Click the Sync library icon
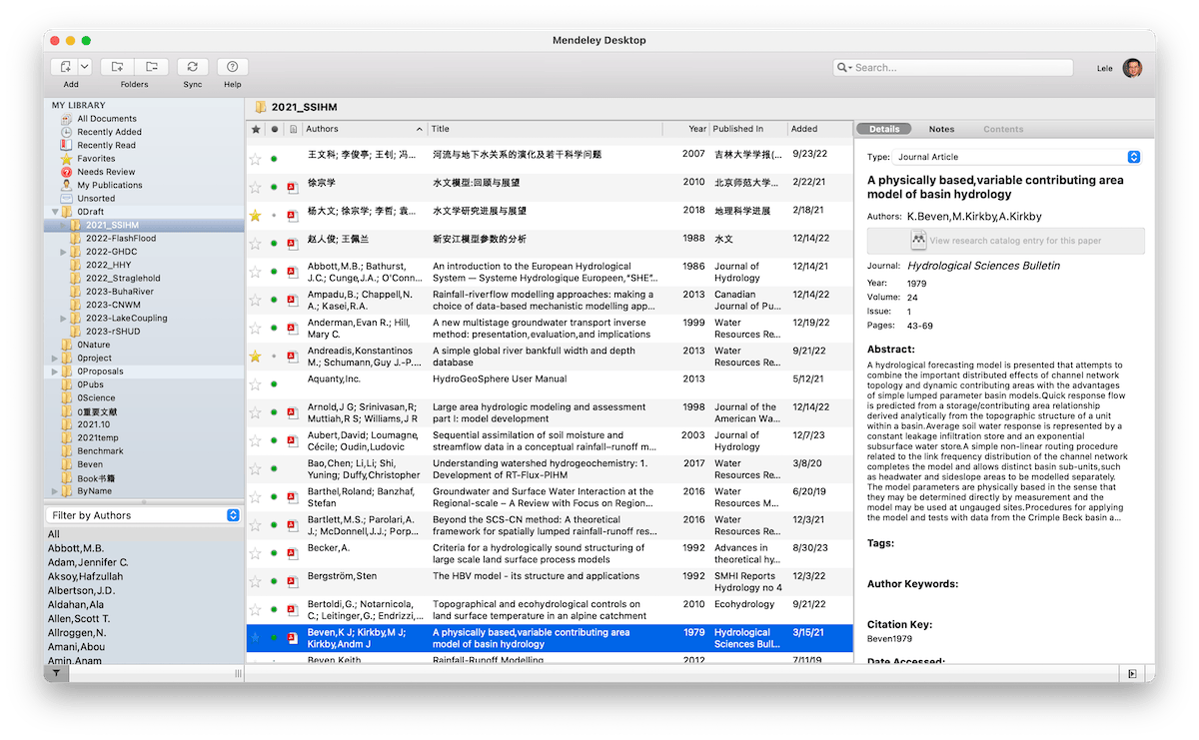Image resolution: width=1199 pixels, height=740 pixels. (193, 67)
